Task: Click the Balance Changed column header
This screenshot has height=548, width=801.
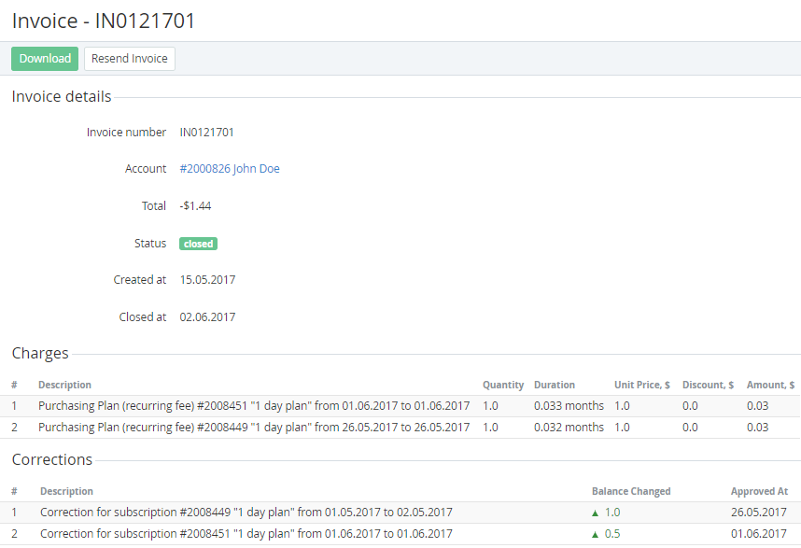Action: pyautogui.click(x=631, y=491)
